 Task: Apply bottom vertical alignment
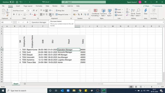[46, 10]
